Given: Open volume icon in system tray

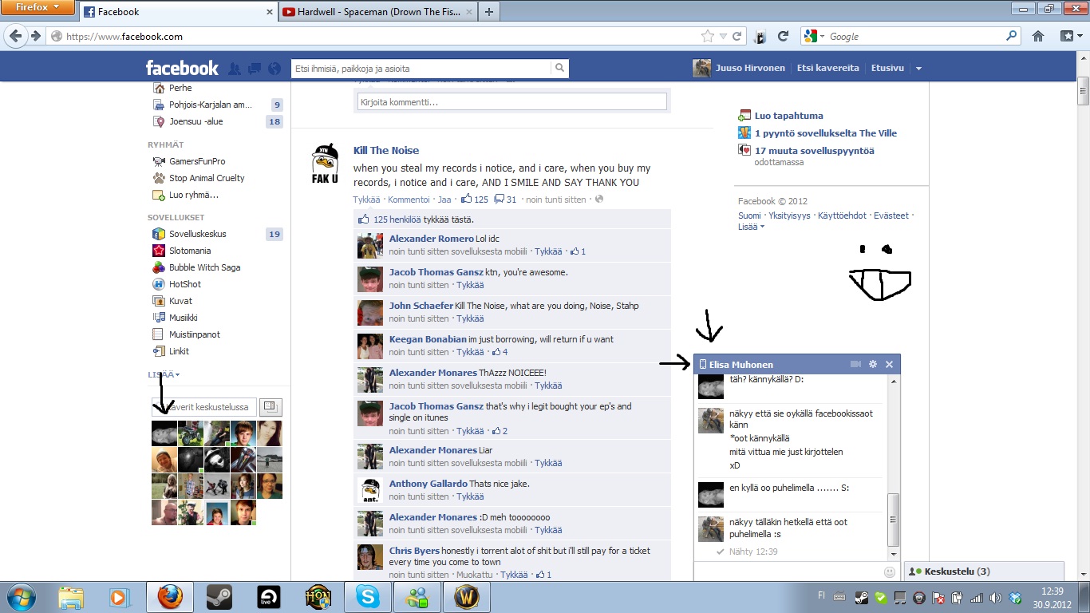Looking at the screenshot, I should [x=996, y=597].
